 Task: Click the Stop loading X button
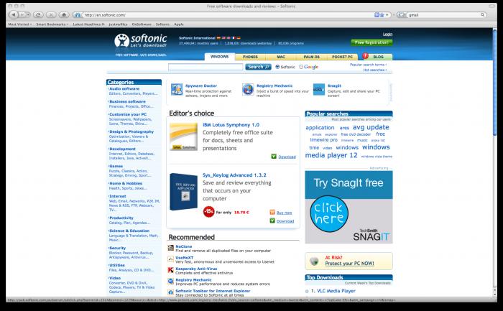tap(51, 15)
